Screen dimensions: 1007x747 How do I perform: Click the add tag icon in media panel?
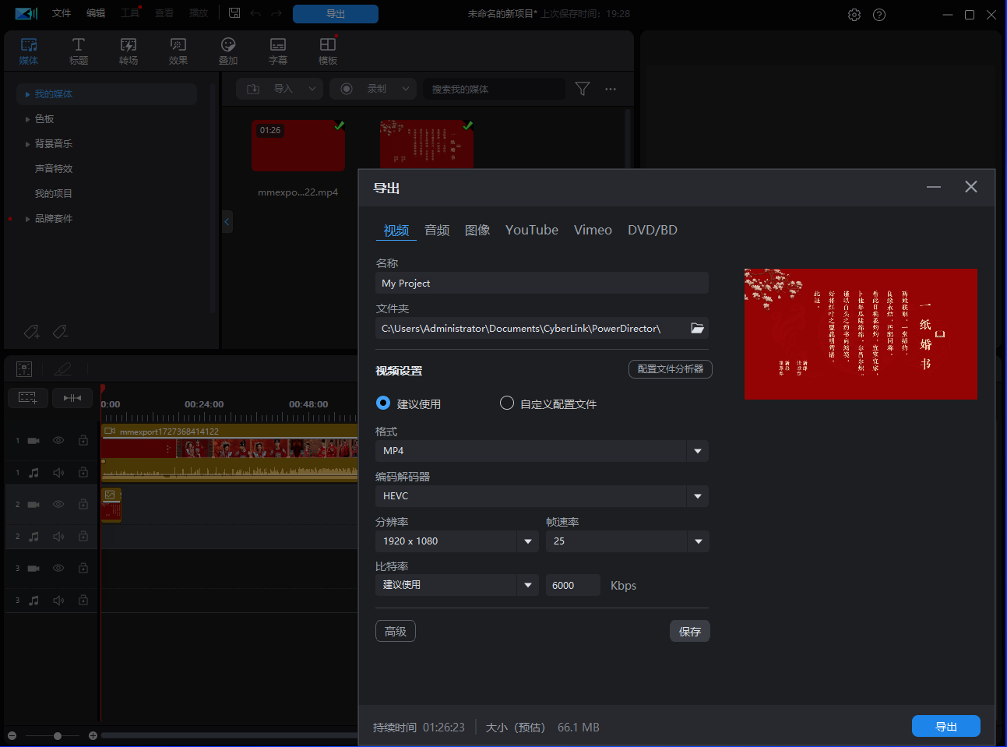[x=32, y=332]
